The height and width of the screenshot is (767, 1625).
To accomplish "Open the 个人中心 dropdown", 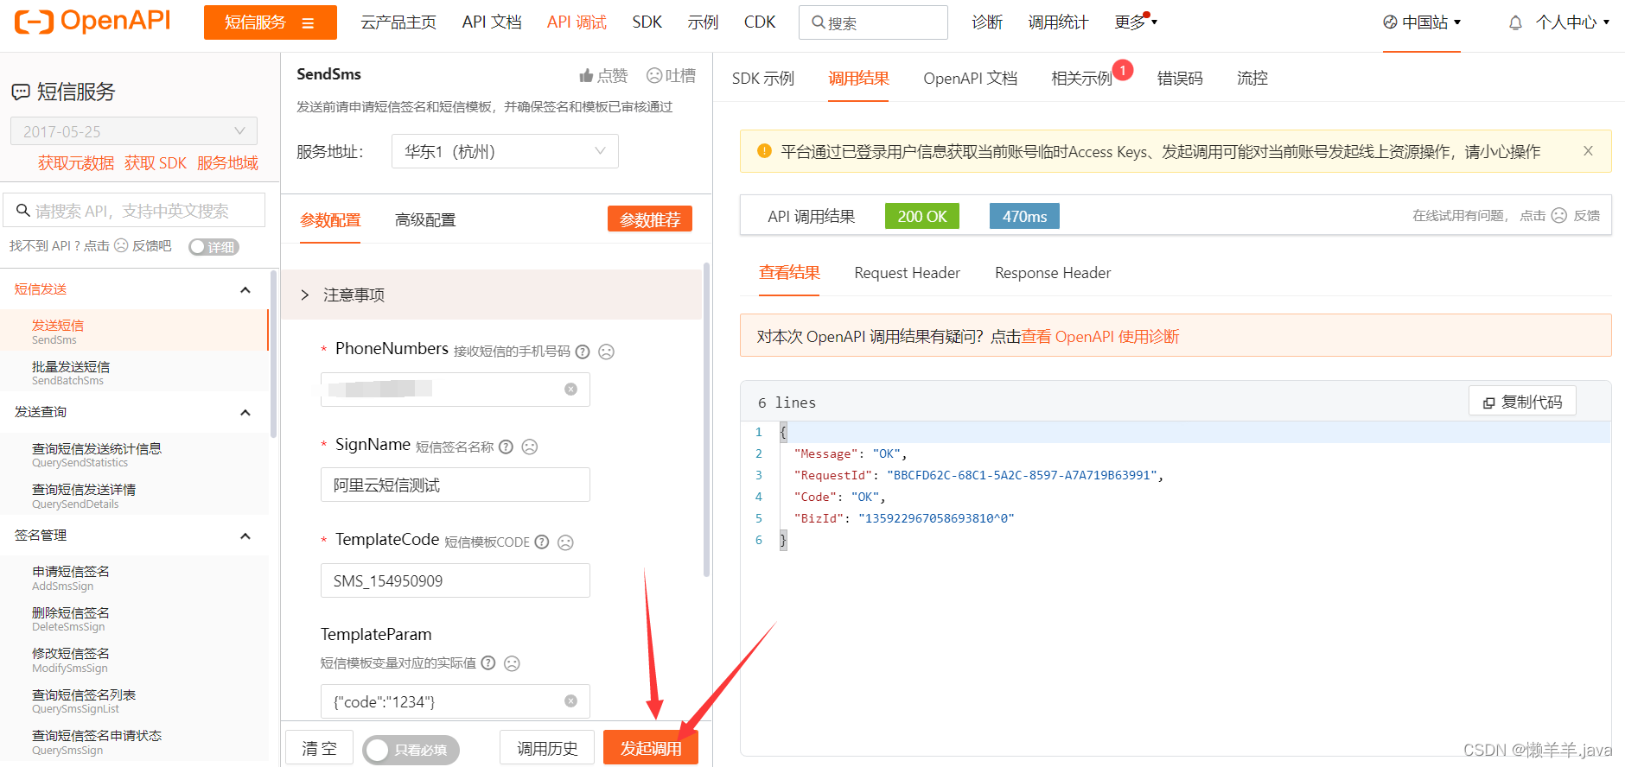I will click(x=1572, y=22).
